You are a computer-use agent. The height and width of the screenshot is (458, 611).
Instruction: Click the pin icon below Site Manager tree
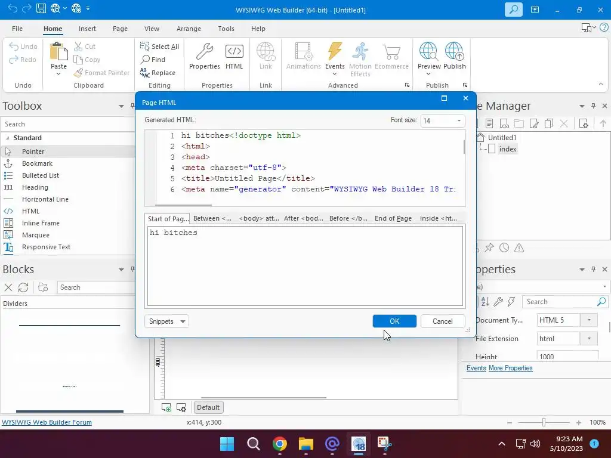[489, 247]
